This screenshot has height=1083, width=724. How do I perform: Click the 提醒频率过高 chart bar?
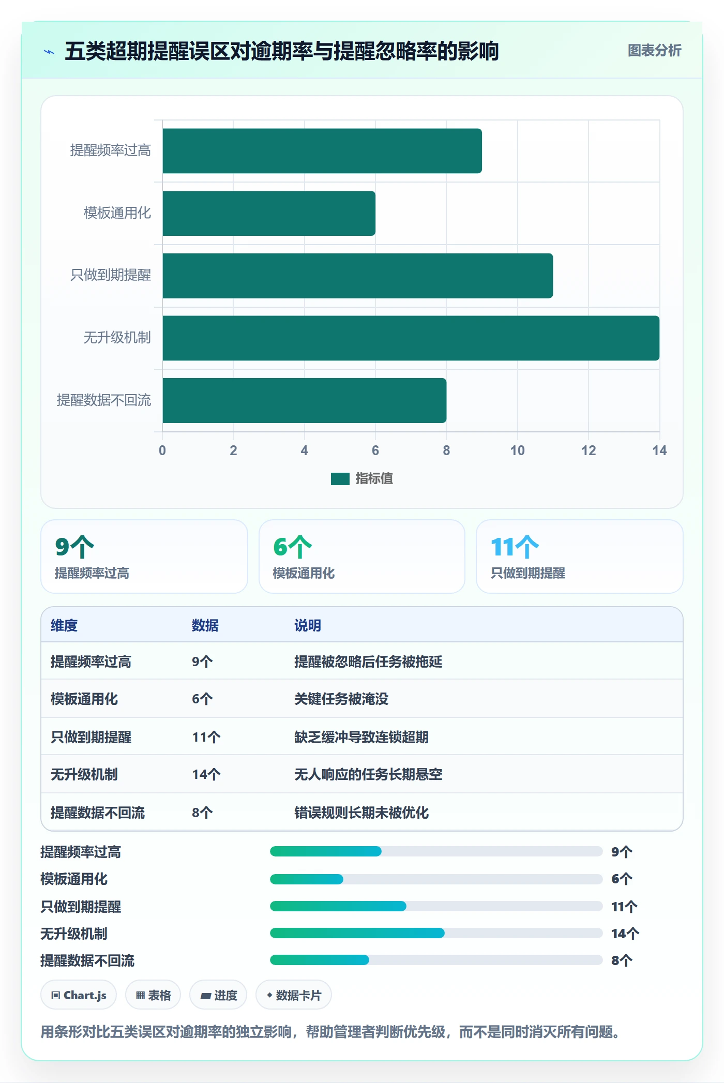(x=322, y=151)
